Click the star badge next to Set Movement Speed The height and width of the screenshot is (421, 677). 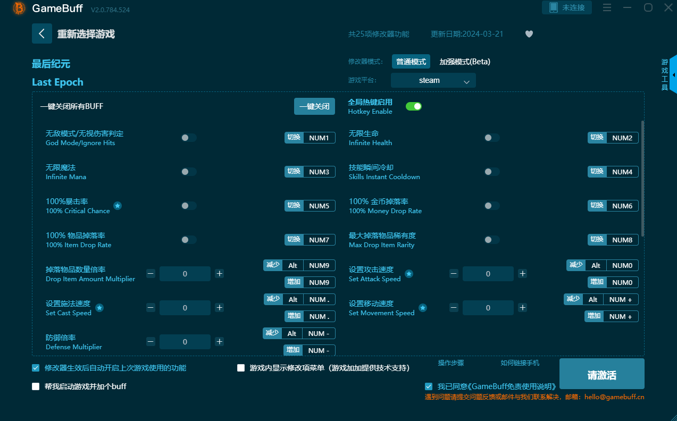423,308
